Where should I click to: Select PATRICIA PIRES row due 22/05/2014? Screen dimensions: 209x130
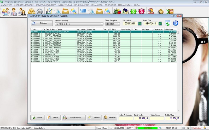click(x=103, y=52)
